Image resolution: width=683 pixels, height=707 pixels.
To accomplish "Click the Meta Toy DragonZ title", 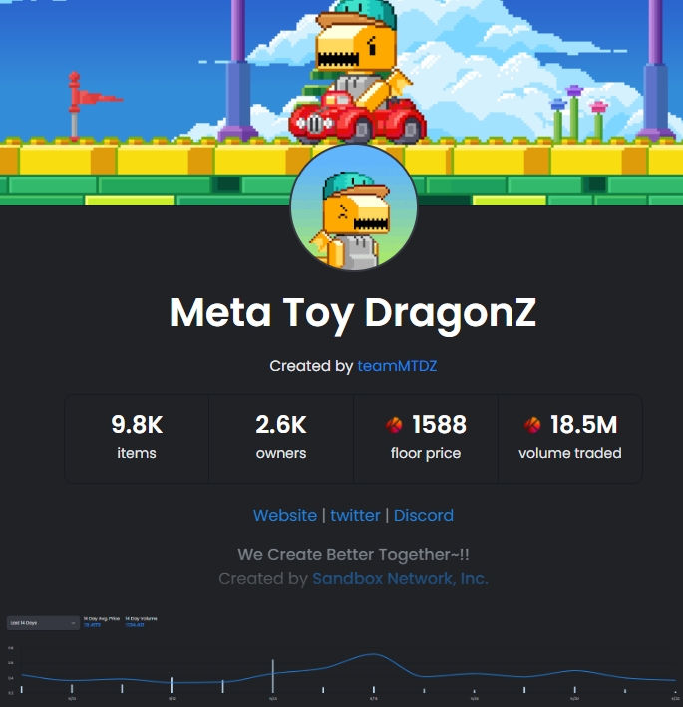I will point(353,313).
